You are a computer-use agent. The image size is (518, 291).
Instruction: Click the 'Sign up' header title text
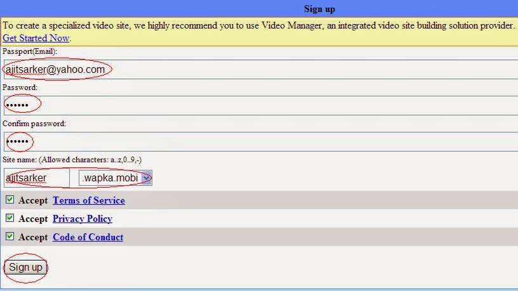319,9
